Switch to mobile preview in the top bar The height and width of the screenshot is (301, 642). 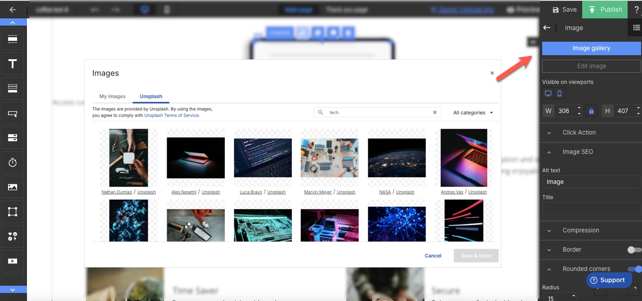[166, 9]
